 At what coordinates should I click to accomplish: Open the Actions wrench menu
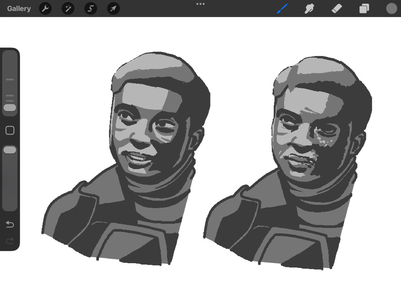45,8
